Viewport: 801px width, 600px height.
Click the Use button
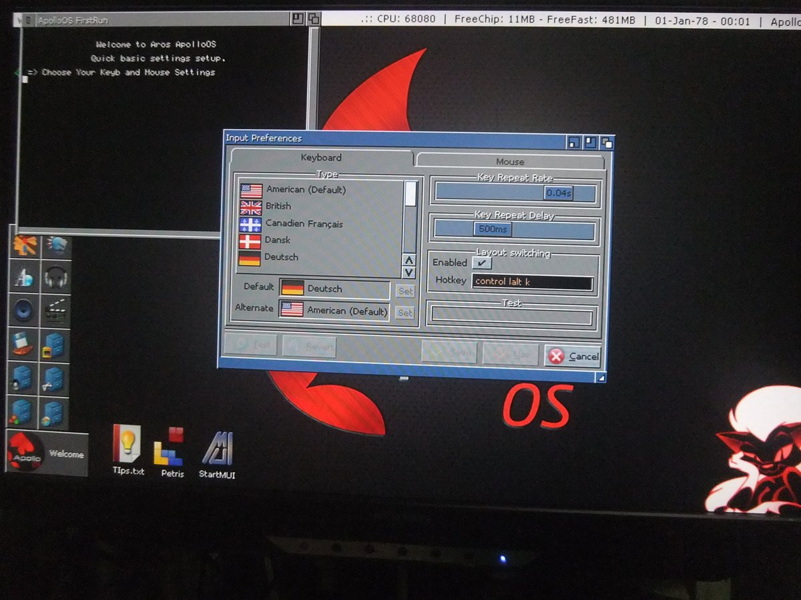click(x=511, y=354)
